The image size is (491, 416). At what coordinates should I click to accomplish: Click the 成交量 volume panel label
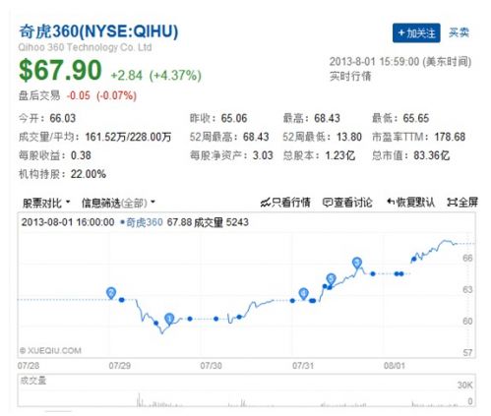(32, 381)
